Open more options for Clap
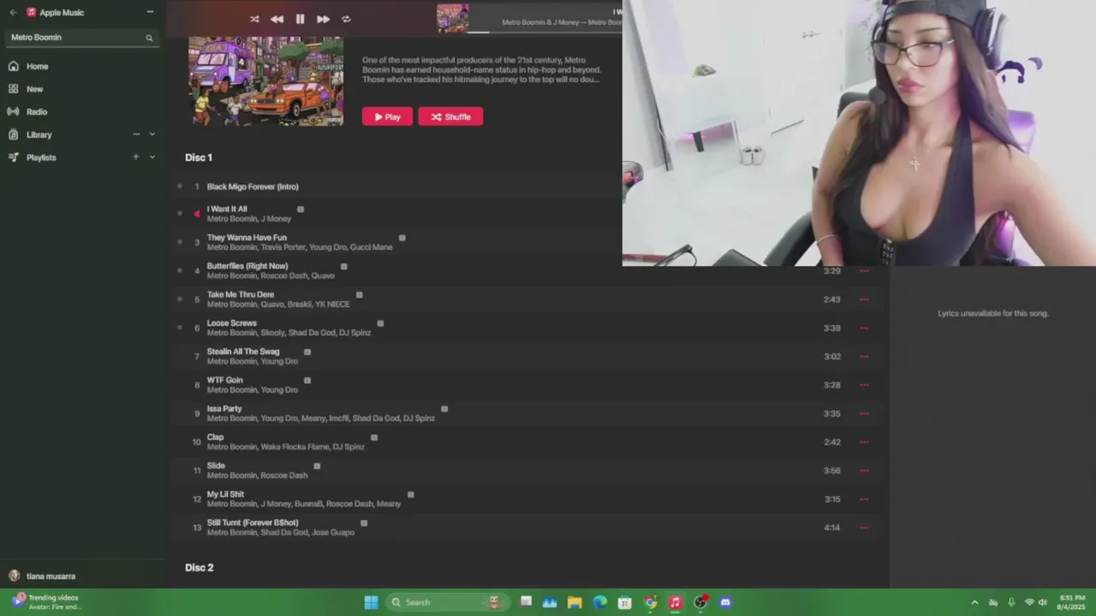Viewport: 1096px width, 616px height. pos(864,442)
